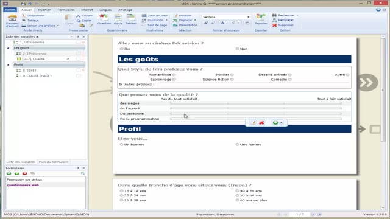Select Non for cinéma Décavision
The height and width of the screenshot is (219, 390).
point(237,49)
